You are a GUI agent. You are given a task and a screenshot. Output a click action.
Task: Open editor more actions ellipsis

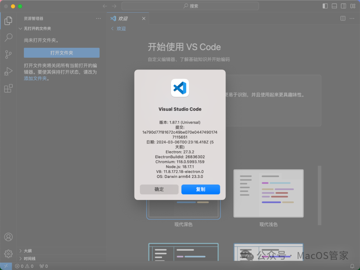(352, 18)
